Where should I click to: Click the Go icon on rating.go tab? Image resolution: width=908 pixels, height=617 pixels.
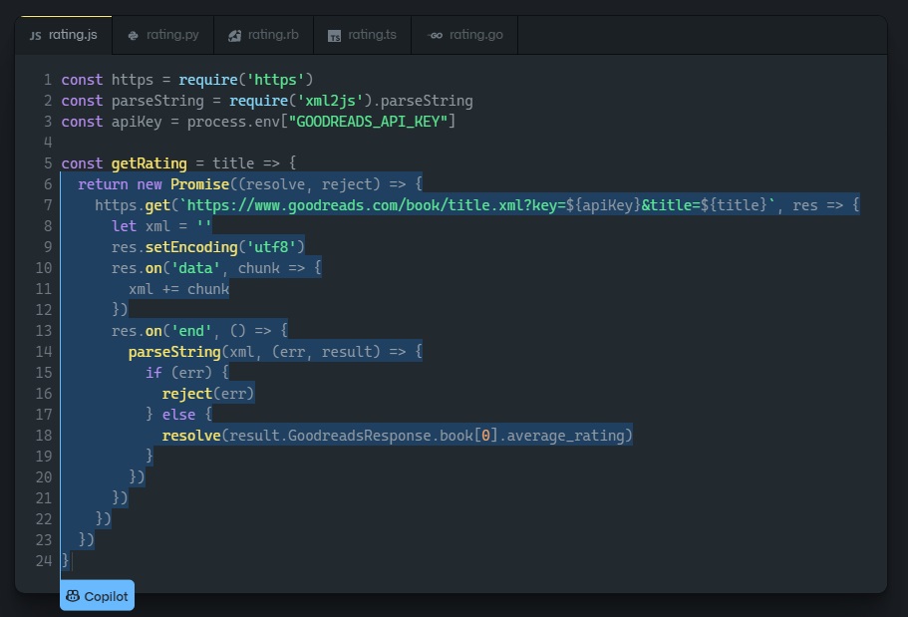coord(435,35)
